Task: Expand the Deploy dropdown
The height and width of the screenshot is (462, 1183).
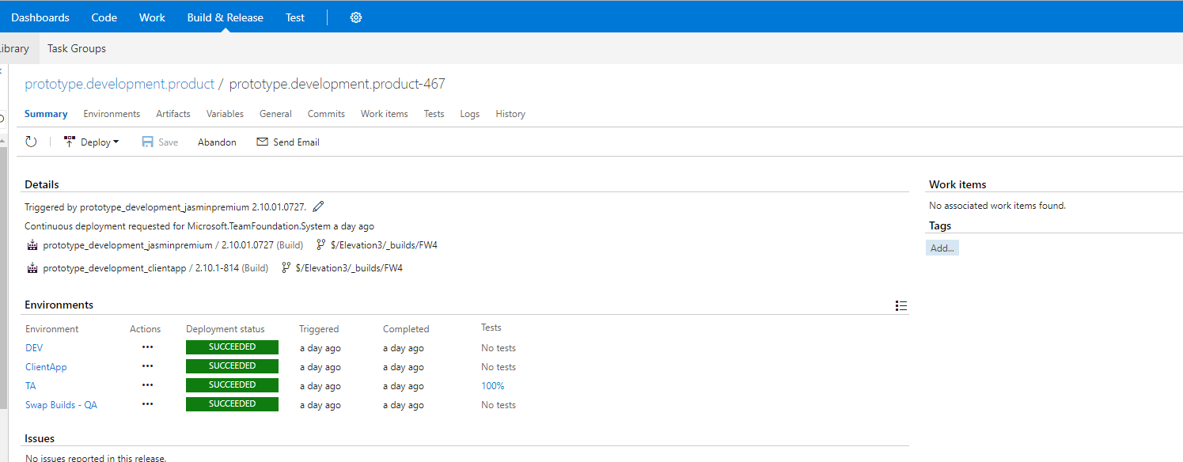Action: (x=91, y=142)
